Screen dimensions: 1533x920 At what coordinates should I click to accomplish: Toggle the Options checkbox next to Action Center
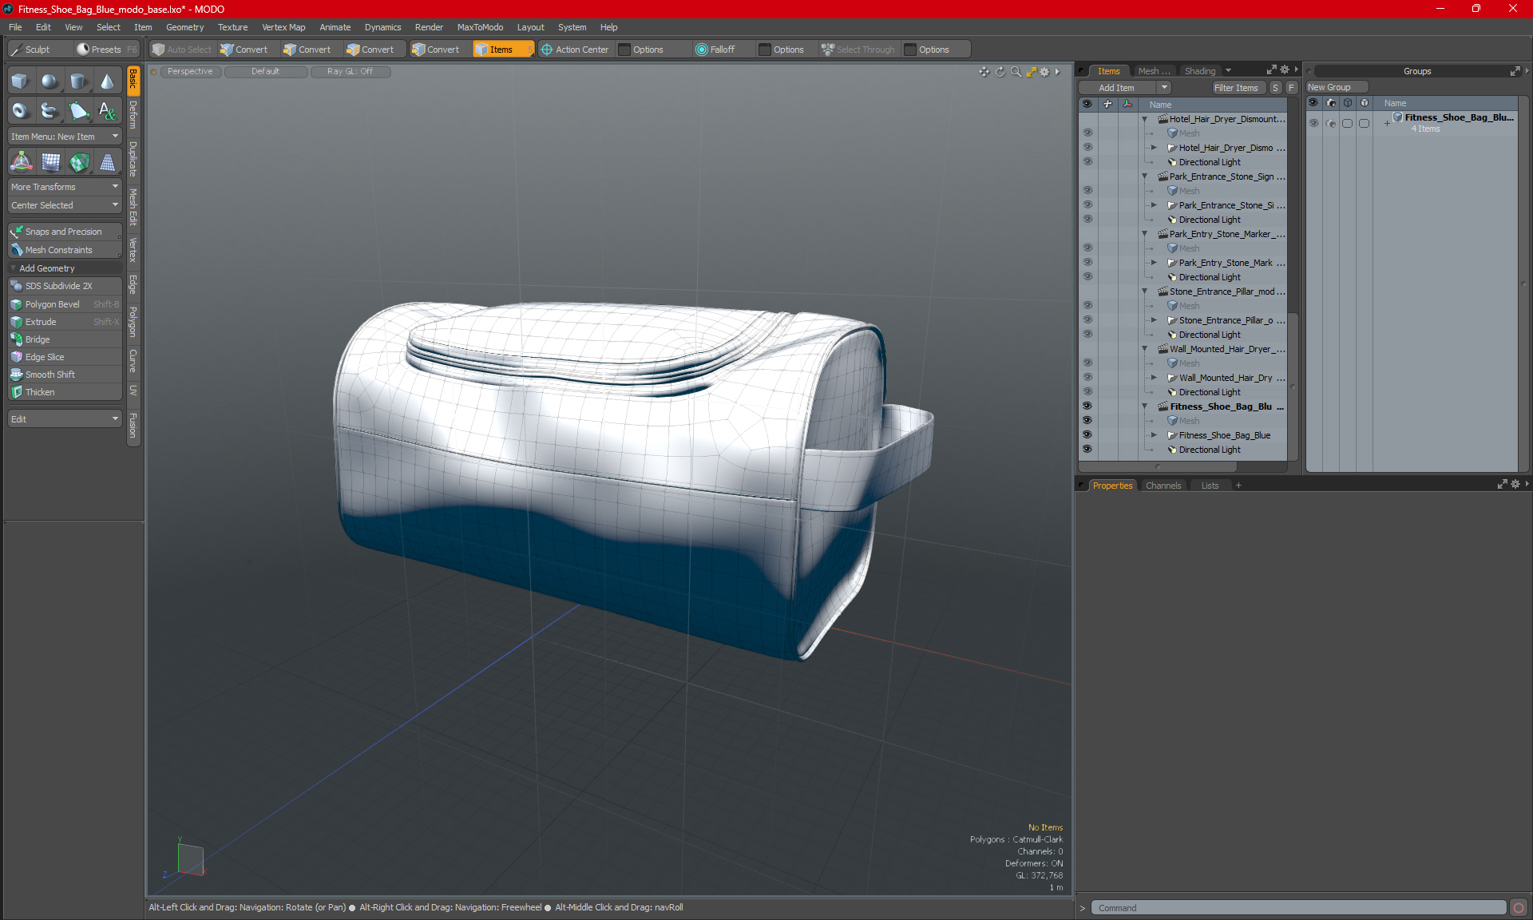pos(625,50)
